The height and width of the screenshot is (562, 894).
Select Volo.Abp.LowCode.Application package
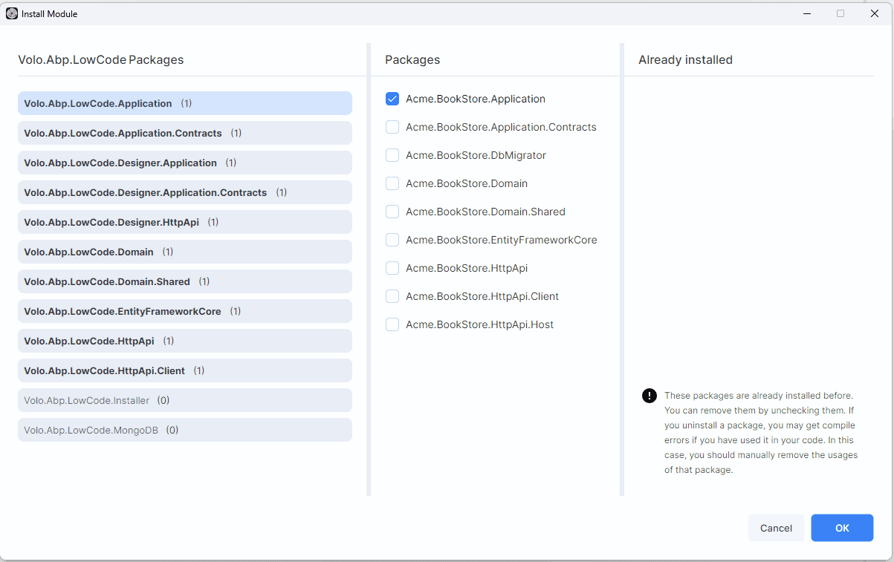click(185, 103)
